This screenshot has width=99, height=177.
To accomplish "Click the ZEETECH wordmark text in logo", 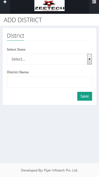I will tap(50, 8).
